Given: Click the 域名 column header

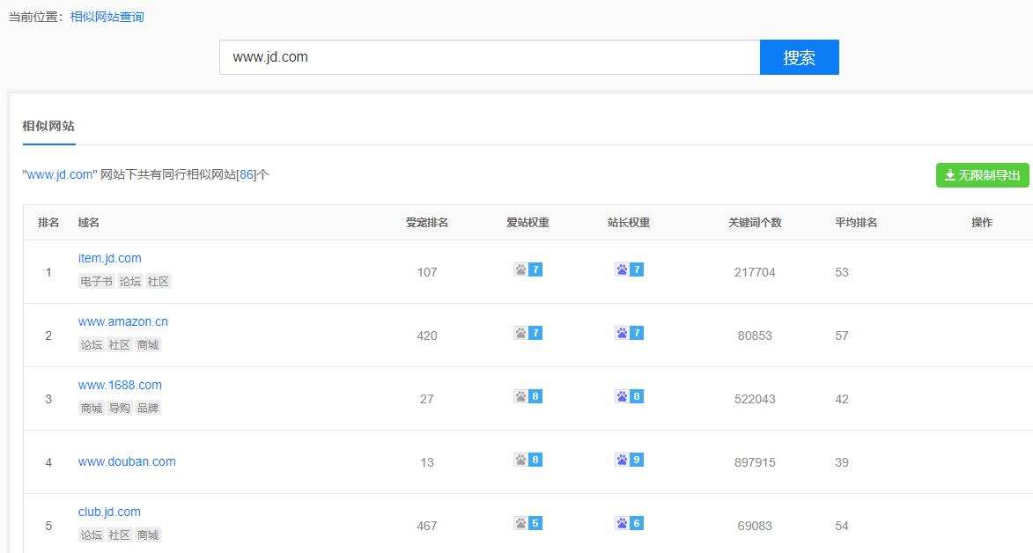Looking at the screenshot, I should pyautogui.click(x=89, y=223).
